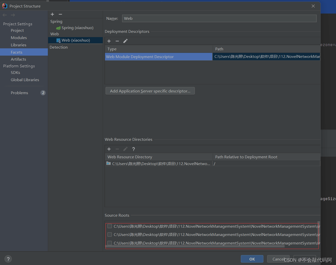This screenshot has width=336, height=265.
Task: Remove the selected deployment descriptor
Action: [117, 41]
